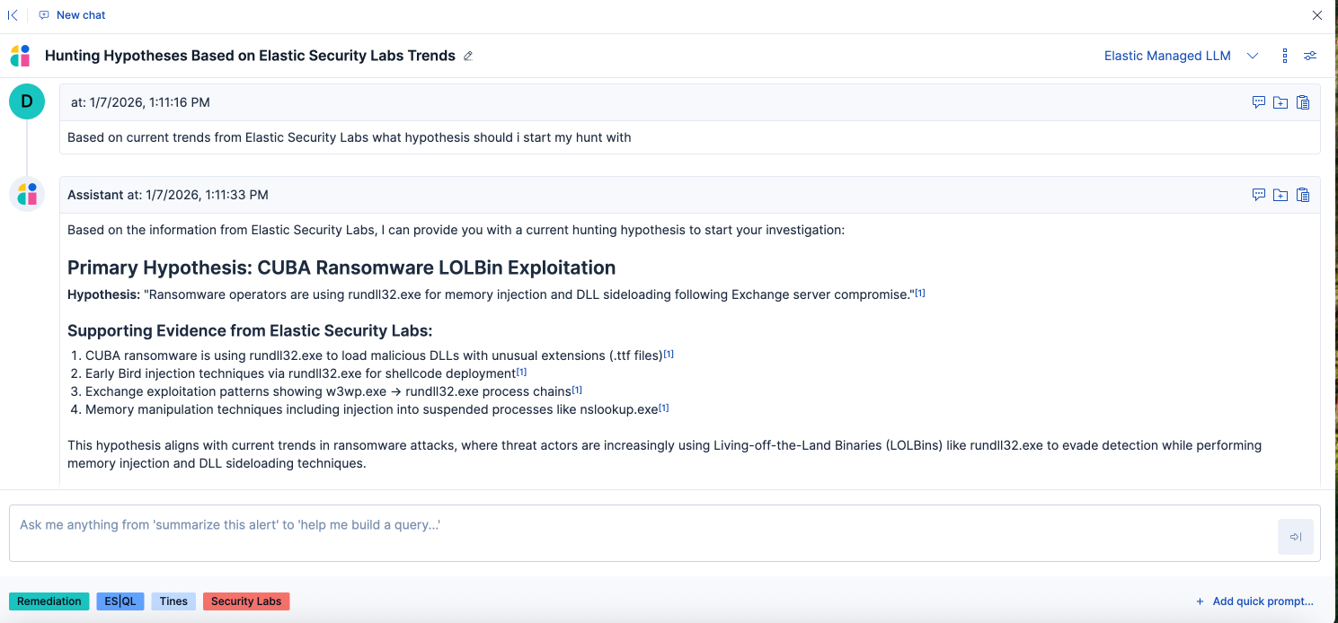Screen dimensions: 1338x623
Task: Select the Remediation quick prompt
Action: pyautogui.click(x=49, y=601)
